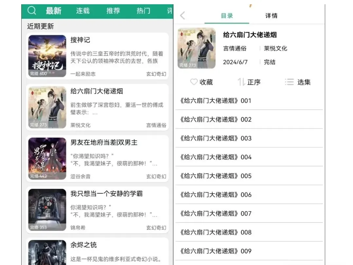Open the 目录 tab

(227, 16)
